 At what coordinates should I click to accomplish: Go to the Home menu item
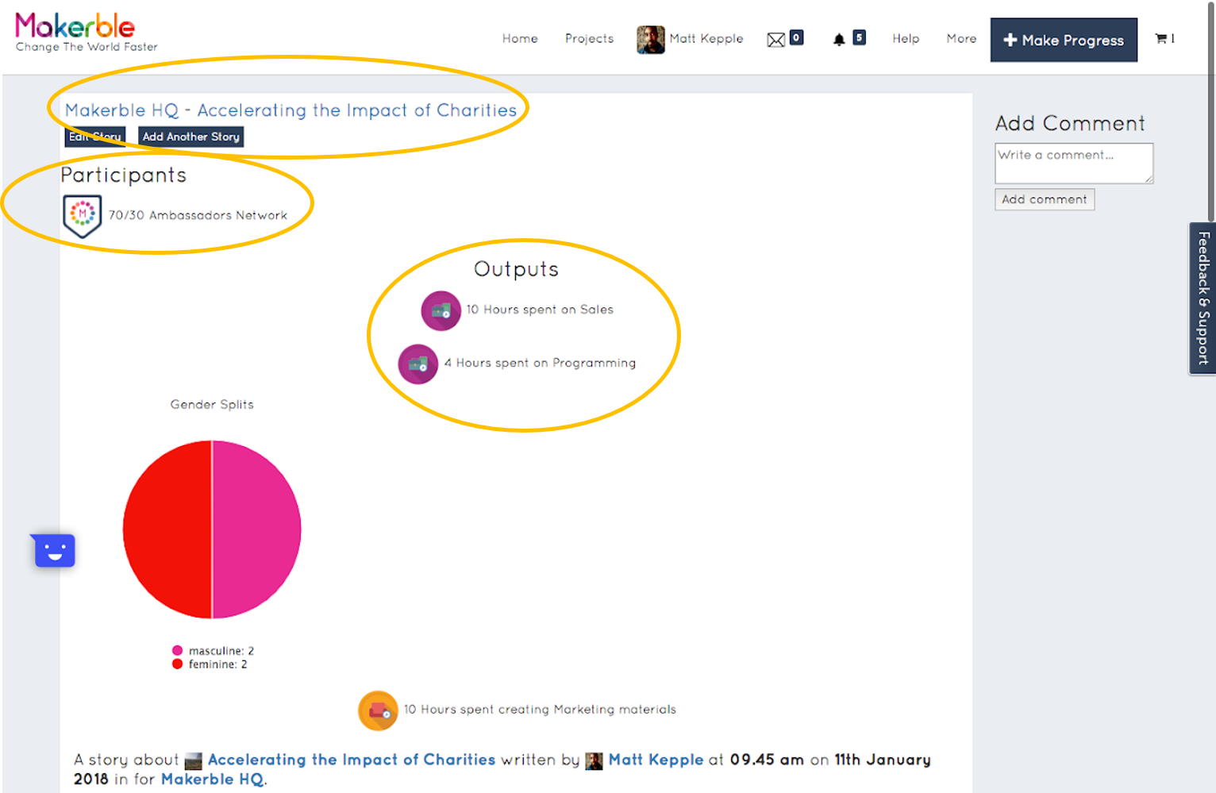[x=520, y=39]
